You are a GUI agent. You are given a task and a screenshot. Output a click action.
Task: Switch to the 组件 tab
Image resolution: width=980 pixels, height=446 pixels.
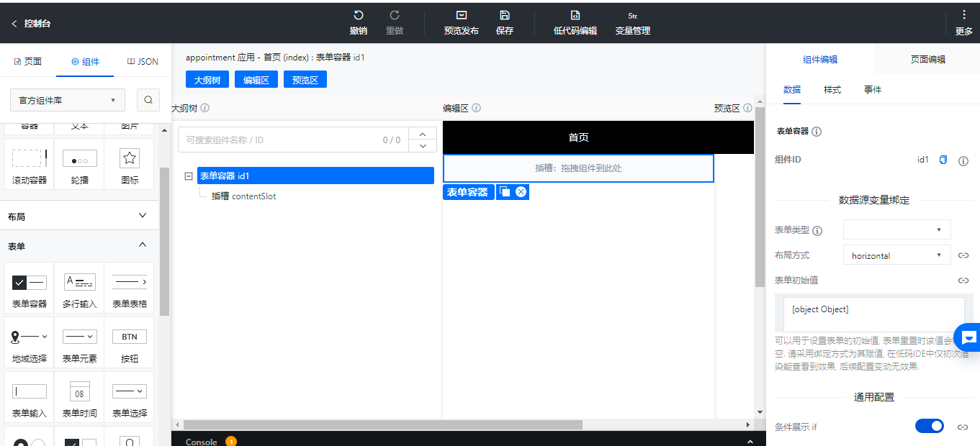pyautogui.click(x=85, y=61)
